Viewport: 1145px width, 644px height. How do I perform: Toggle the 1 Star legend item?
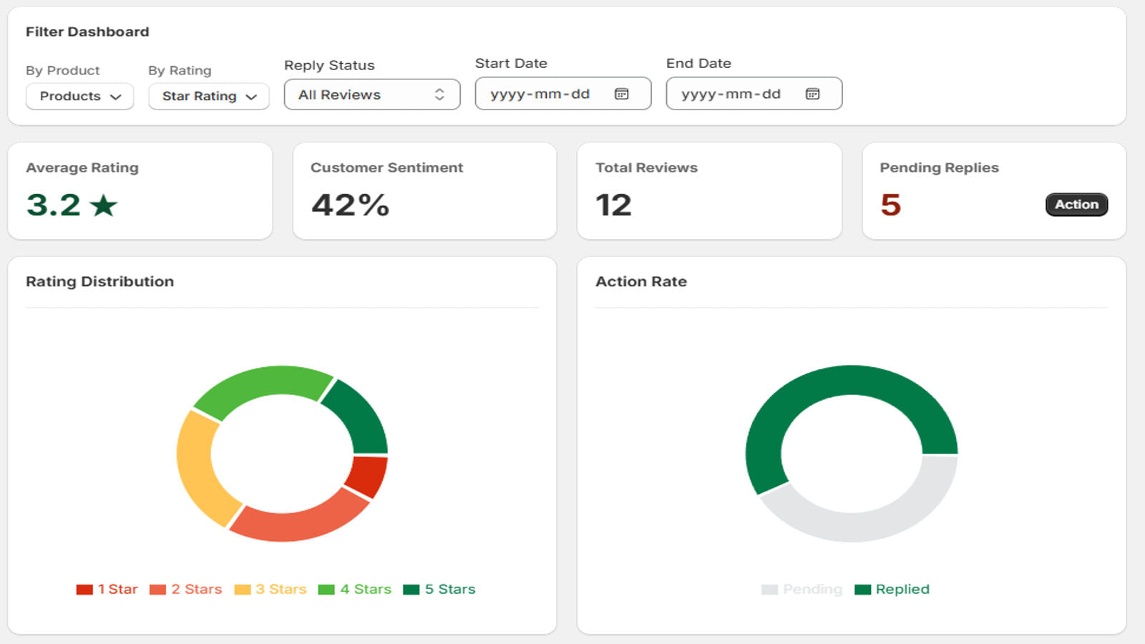(x=107, y=589)
